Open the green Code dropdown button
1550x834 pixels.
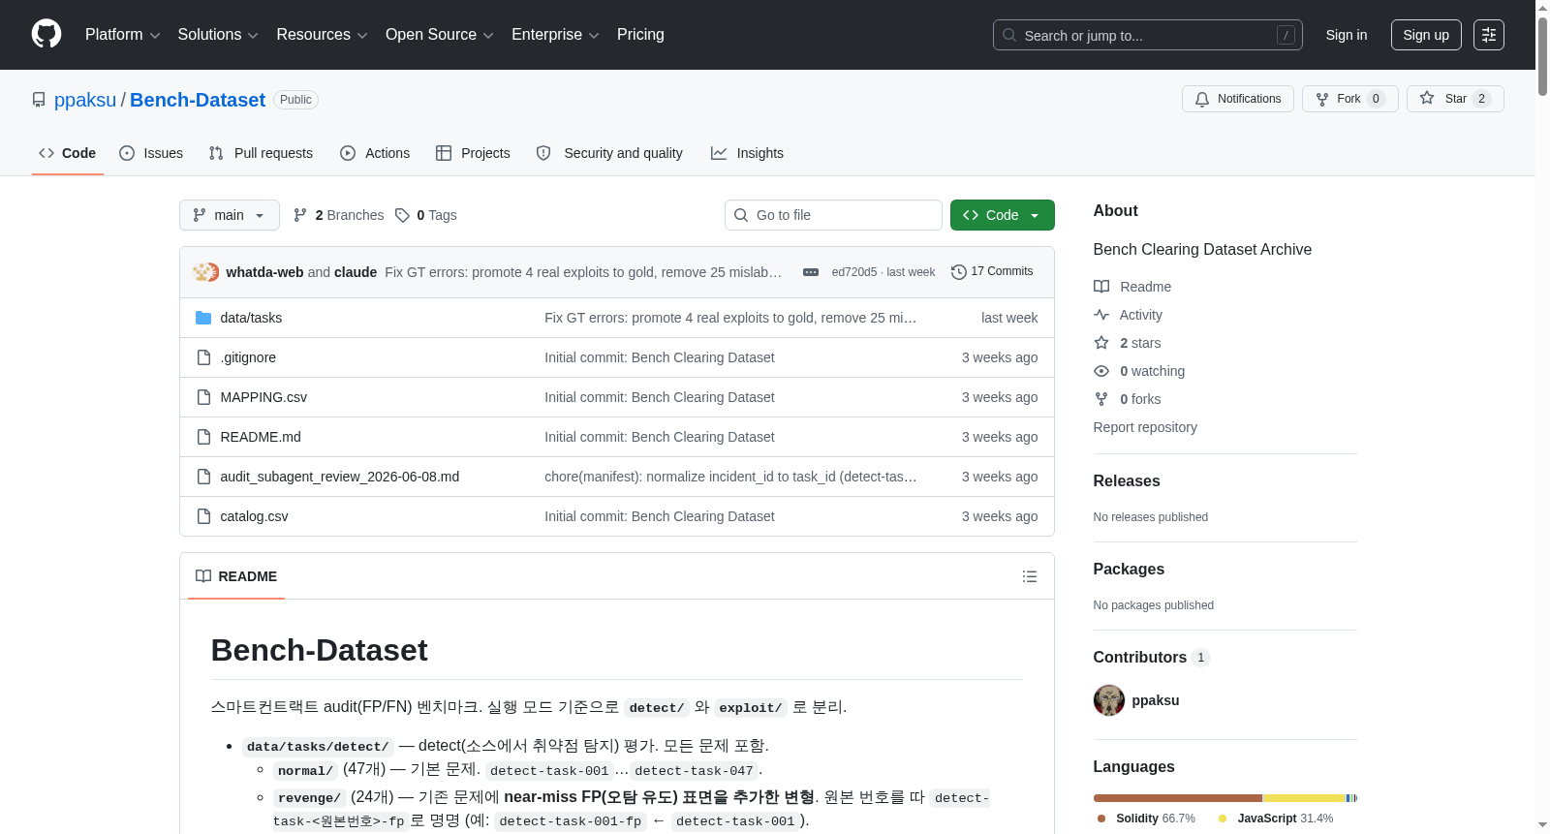pos(1002,215)
